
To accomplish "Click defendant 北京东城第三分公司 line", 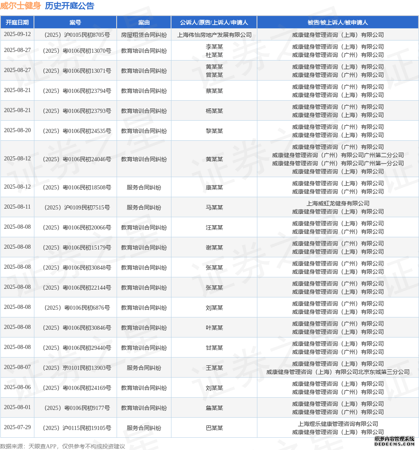I will point(338,372).
